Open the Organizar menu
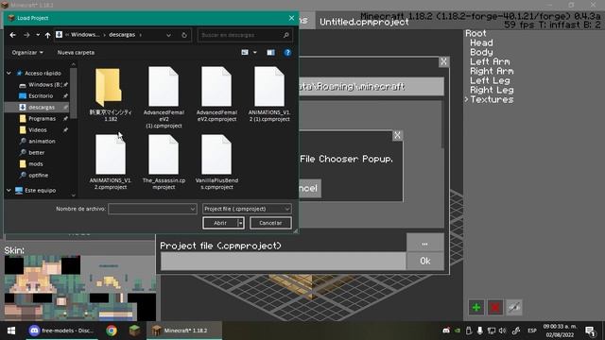This screenshot has height=340, width=605. tap(27, 53)
